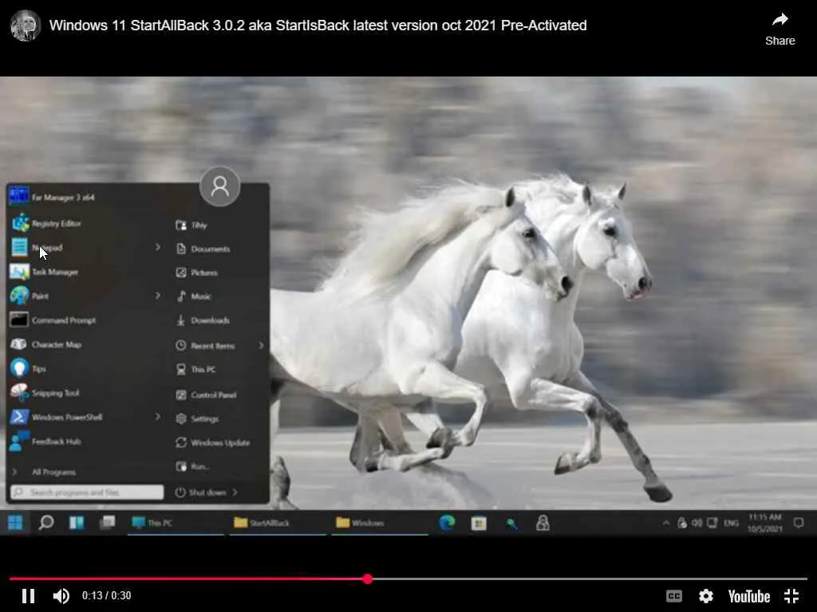The height and width of the screenshot is (612, 817).
Task: Click the taskbar clock and date
Action: 764,523
